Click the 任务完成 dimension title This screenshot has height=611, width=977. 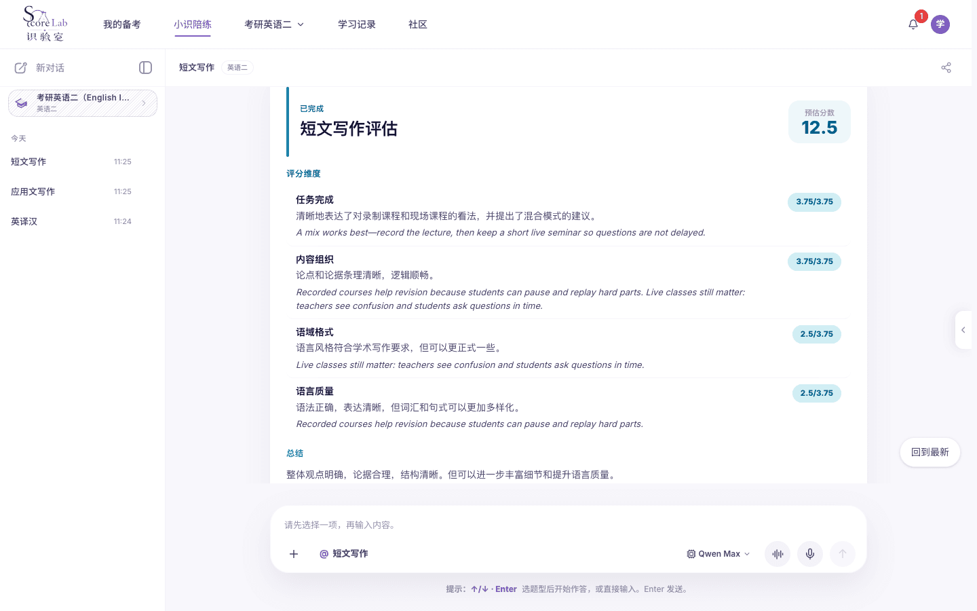tap(315, 200)
